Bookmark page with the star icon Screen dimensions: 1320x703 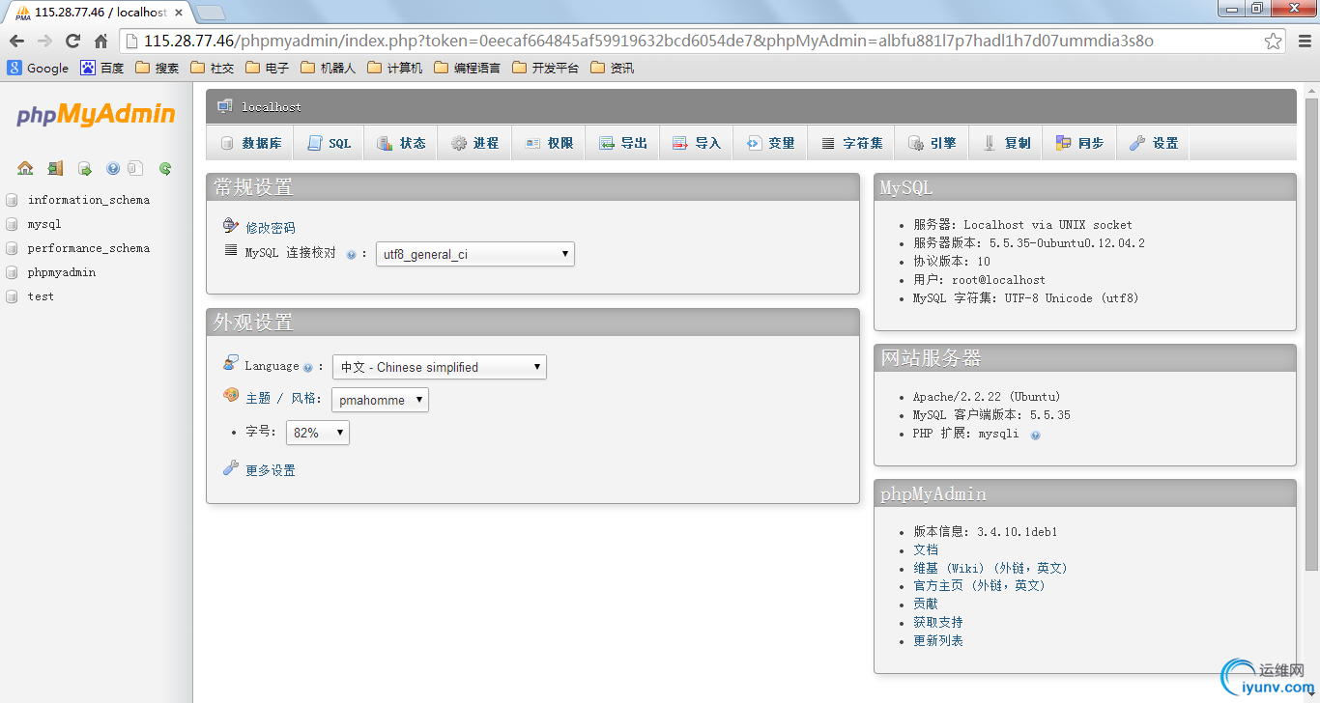[x=1274, y=41]
